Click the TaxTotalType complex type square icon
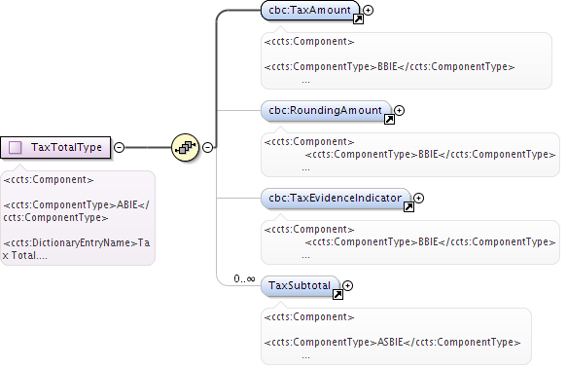 16,148
